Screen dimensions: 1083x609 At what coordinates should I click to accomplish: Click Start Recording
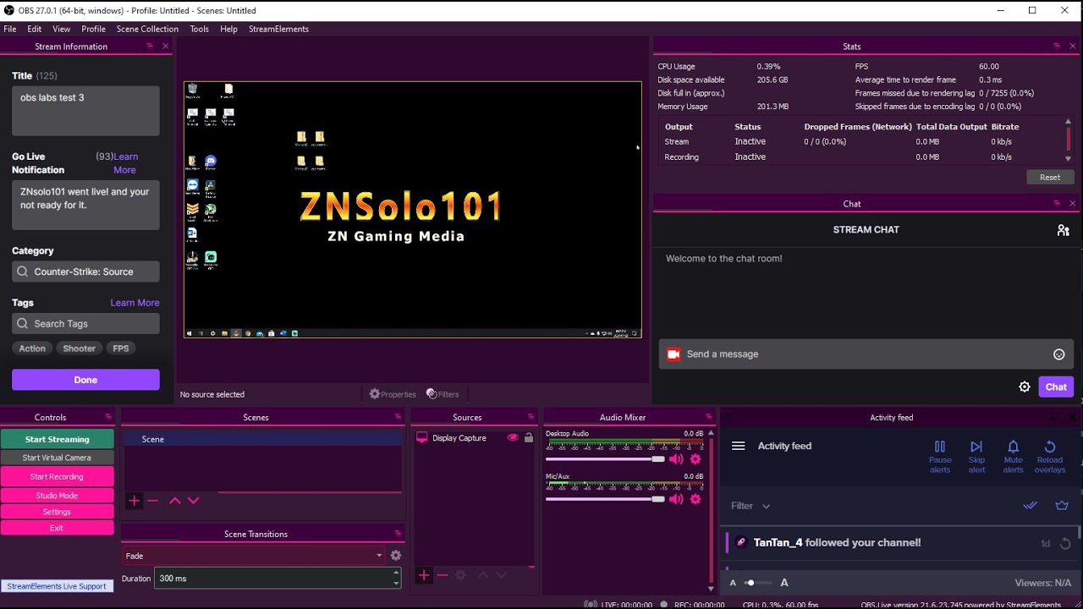coord(57,477)
